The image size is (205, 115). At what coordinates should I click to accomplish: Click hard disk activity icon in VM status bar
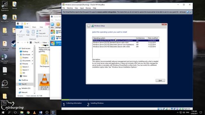[x=159, y=109]
